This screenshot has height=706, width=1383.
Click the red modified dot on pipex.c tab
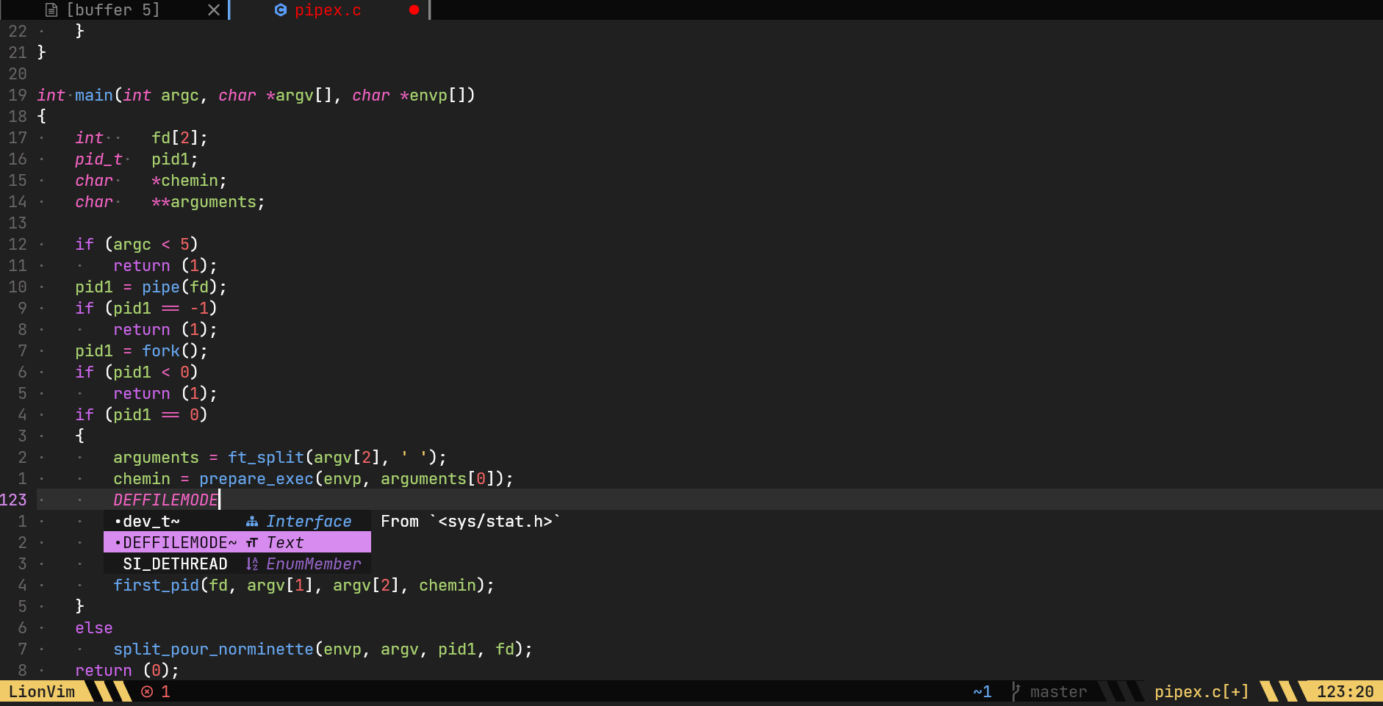pyautogui.click(x=414, y=10)
